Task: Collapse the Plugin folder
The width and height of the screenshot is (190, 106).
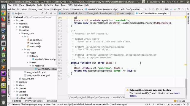Action: [x=25, y=53]
